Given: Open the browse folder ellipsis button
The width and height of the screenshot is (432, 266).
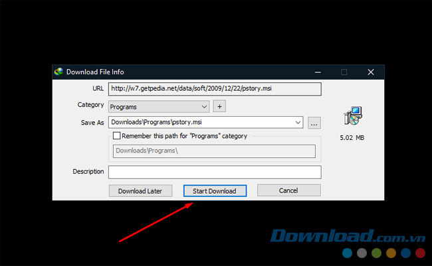Looking at the screenshot, I should [x=314, y=122].
